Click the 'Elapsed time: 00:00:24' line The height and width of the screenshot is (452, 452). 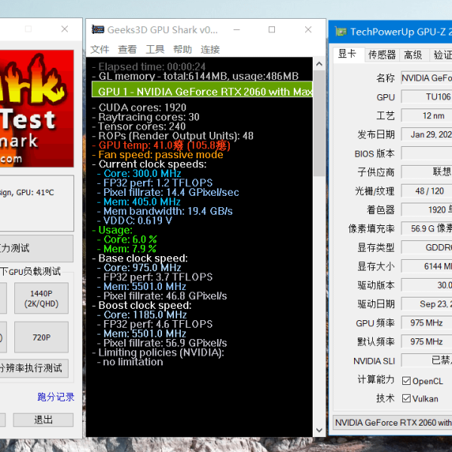click(149, 66)
